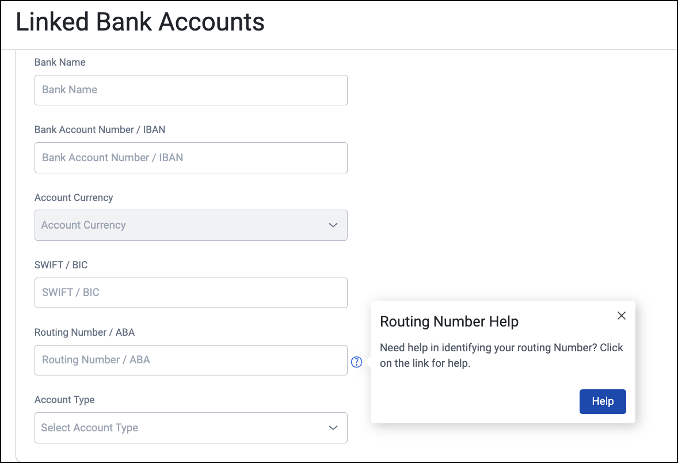Click the Bank Account Number / IBAN label
The width and height of the screenshot is (678, 463).
point(100,130)
